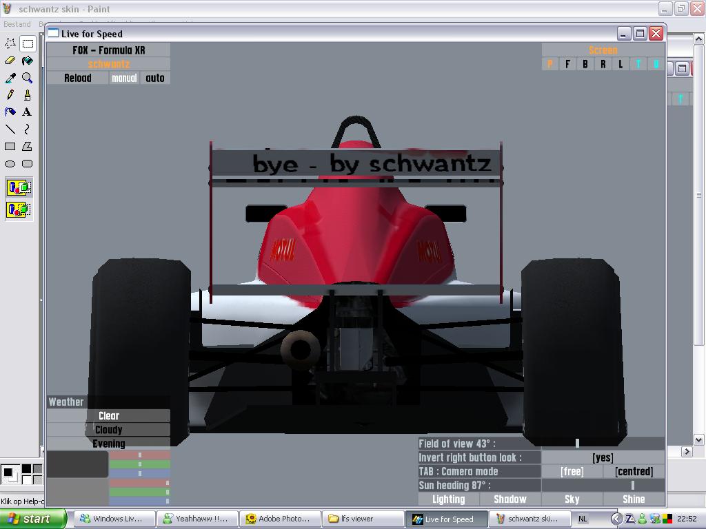Select the F front view button
The height and width of the screenshot is (529, 706).
click(567, 64)
